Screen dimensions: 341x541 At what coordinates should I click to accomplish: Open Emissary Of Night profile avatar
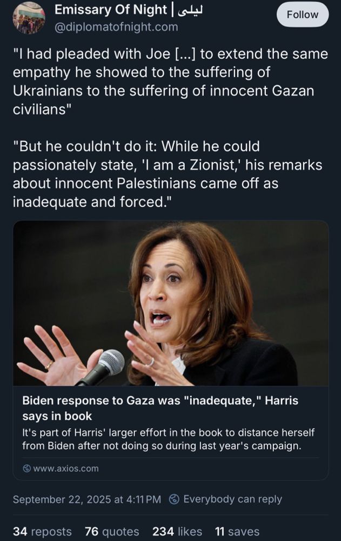click(29, 18)
